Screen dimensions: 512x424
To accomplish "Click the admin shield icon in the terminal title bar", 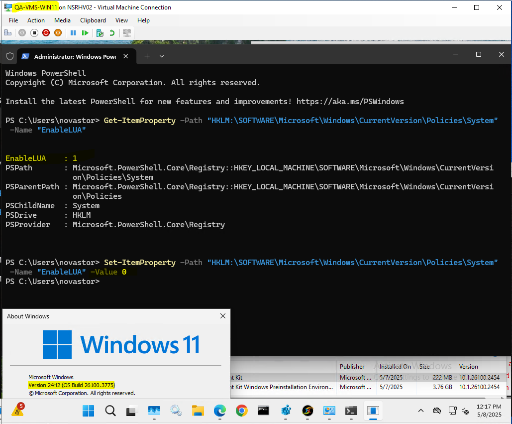I will 10,56.
